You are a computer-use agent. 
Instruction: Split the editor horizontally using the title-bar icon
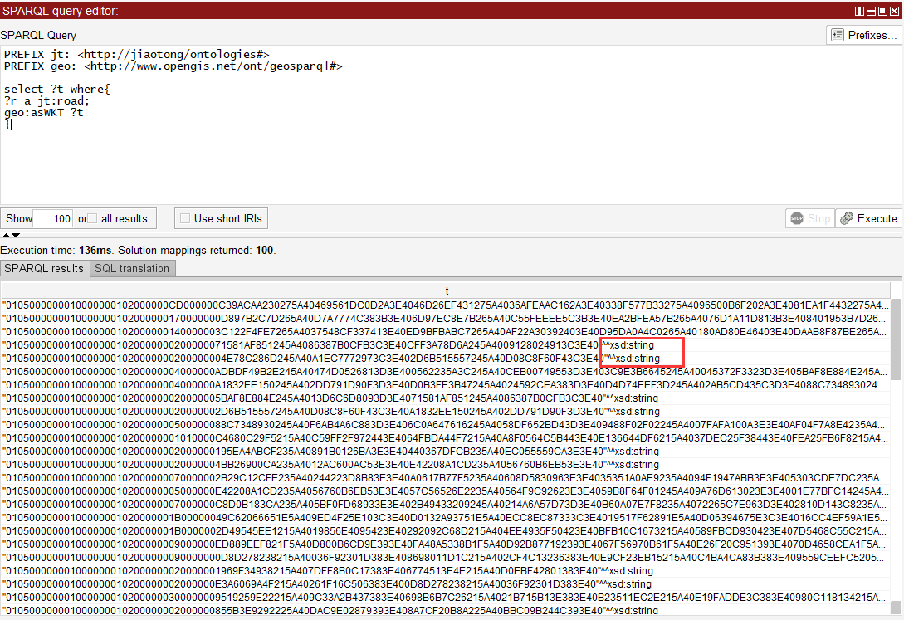[871, 11]
